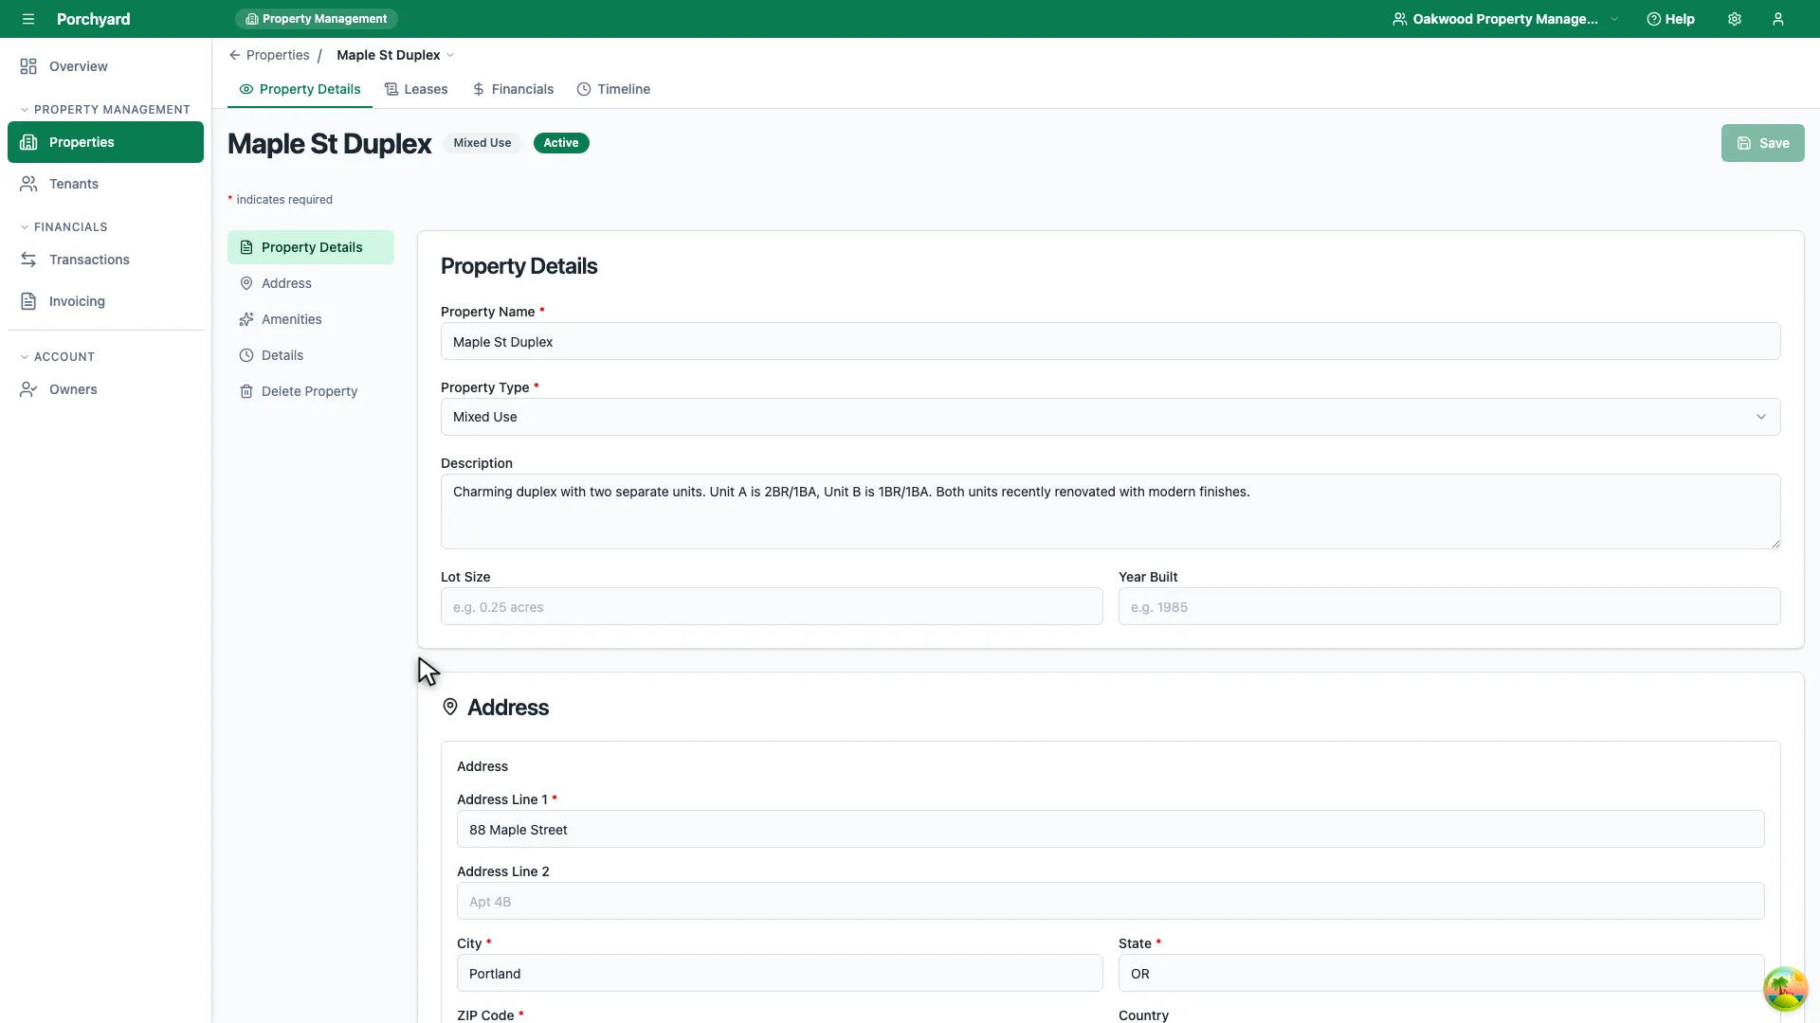Open the Property Type dropdown
The width and height of the screenshot is (1820, 1023).
tap(1110, 417)
